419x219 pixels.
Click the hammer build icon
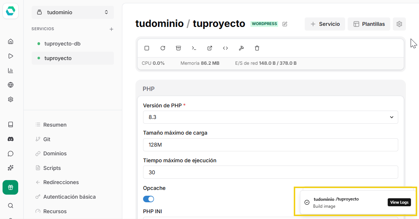pyautogui.click(x=241, y=48)
